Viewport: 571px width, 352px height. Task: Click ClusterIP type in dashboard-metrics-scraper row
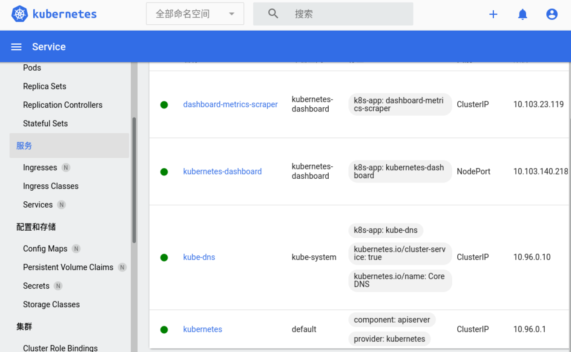tap(473, 104)
